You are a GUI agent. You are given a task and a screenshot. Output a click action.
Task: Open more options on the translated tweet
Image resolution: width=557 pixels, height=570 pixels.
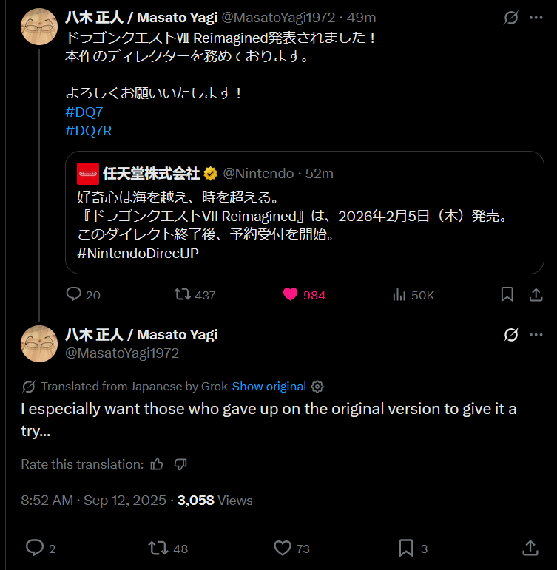point(536,335)
